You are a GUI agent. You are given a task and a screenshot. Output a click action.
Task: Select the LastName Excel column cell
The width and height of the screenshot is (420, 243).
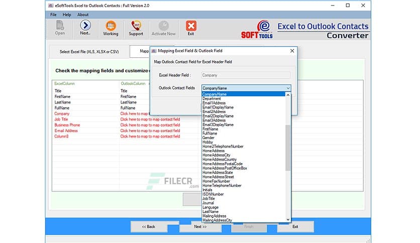[x=63, y=102]
